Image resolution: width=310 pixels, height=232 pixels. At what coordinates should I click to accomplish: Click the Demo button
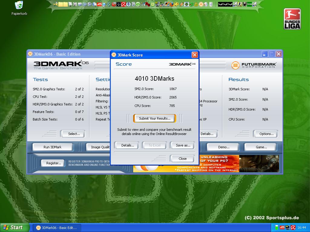224,147
